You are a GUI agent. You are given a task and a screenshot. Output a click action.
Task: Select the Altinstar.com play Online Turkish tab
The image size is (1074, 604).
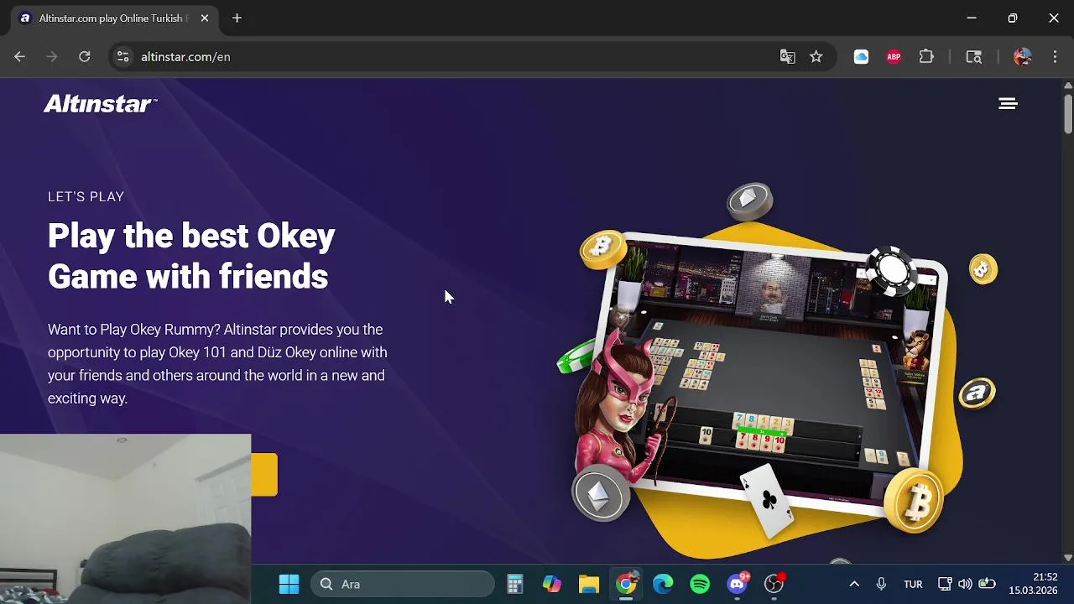pos(114,18)
